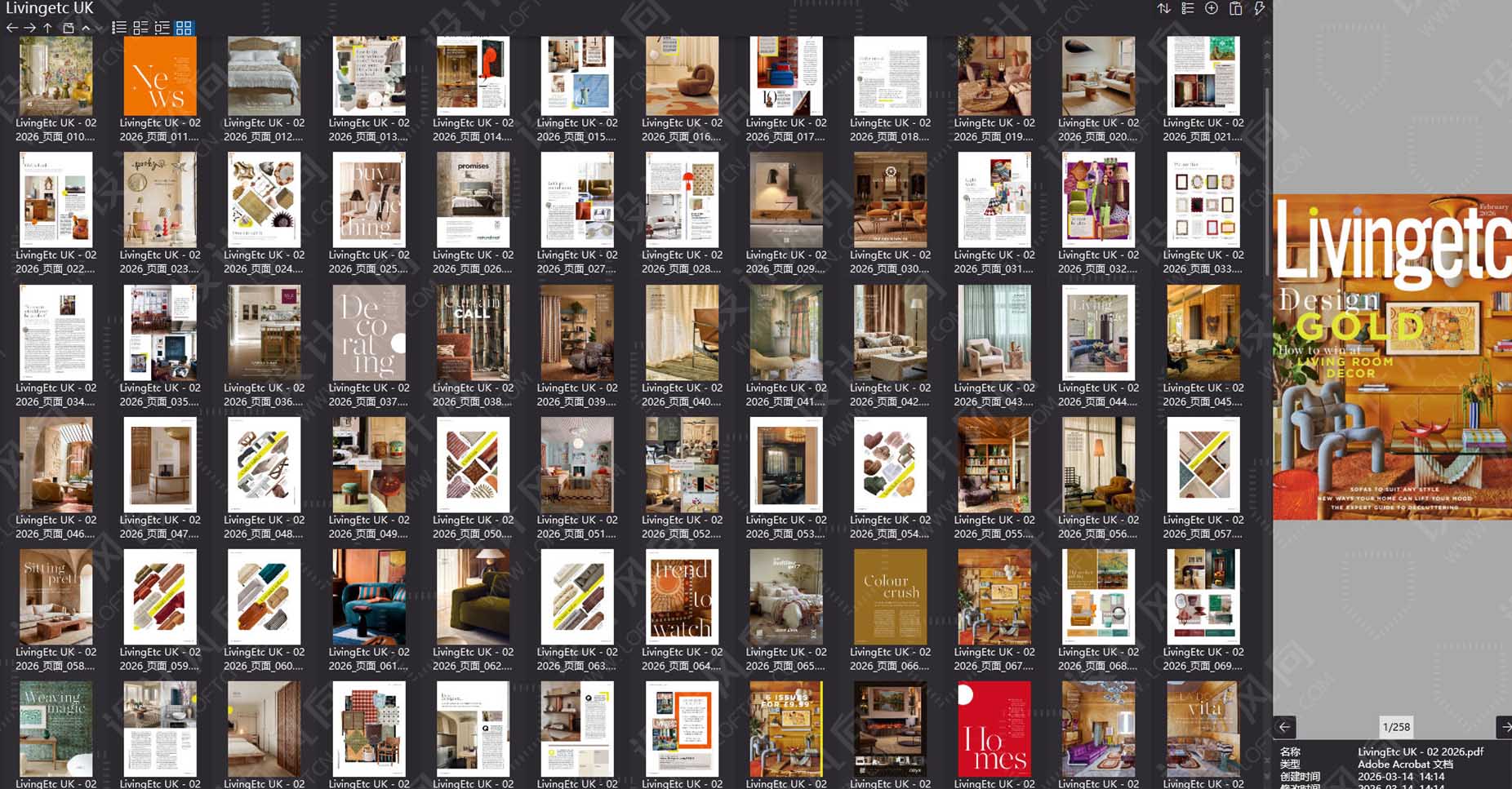Navigate back with the back arrow
This screenshot has width=1512, height=789.
11,28
